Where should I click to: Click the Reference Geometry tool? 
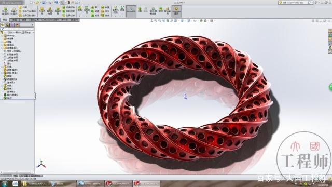click(115, 9)
